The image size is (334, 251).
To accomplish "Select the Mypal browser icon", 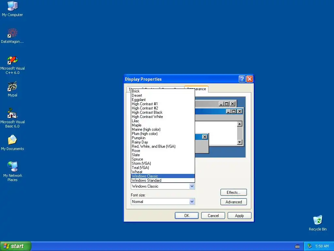I will (12, 89).
